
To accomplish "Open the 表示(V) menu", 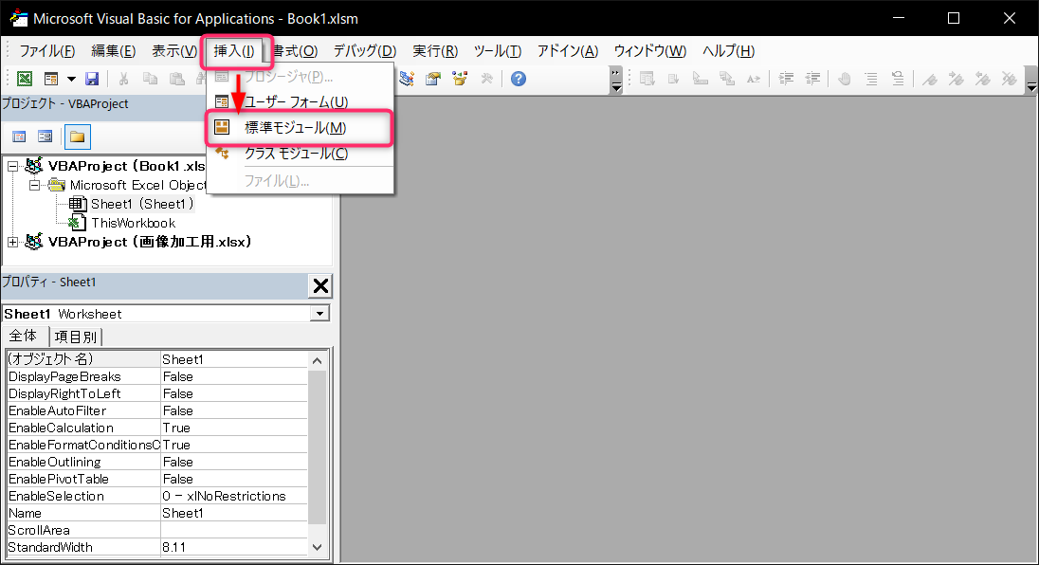I will (x=174, y=51).
